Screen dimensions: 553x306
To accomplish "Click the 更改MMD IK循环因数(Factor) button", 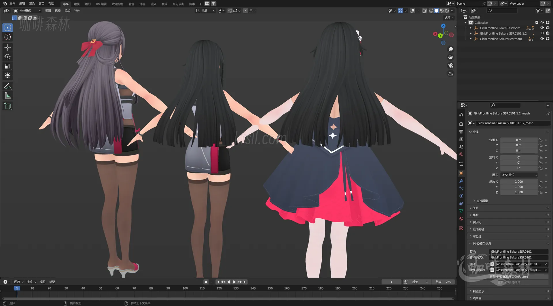I will [508, 276].
